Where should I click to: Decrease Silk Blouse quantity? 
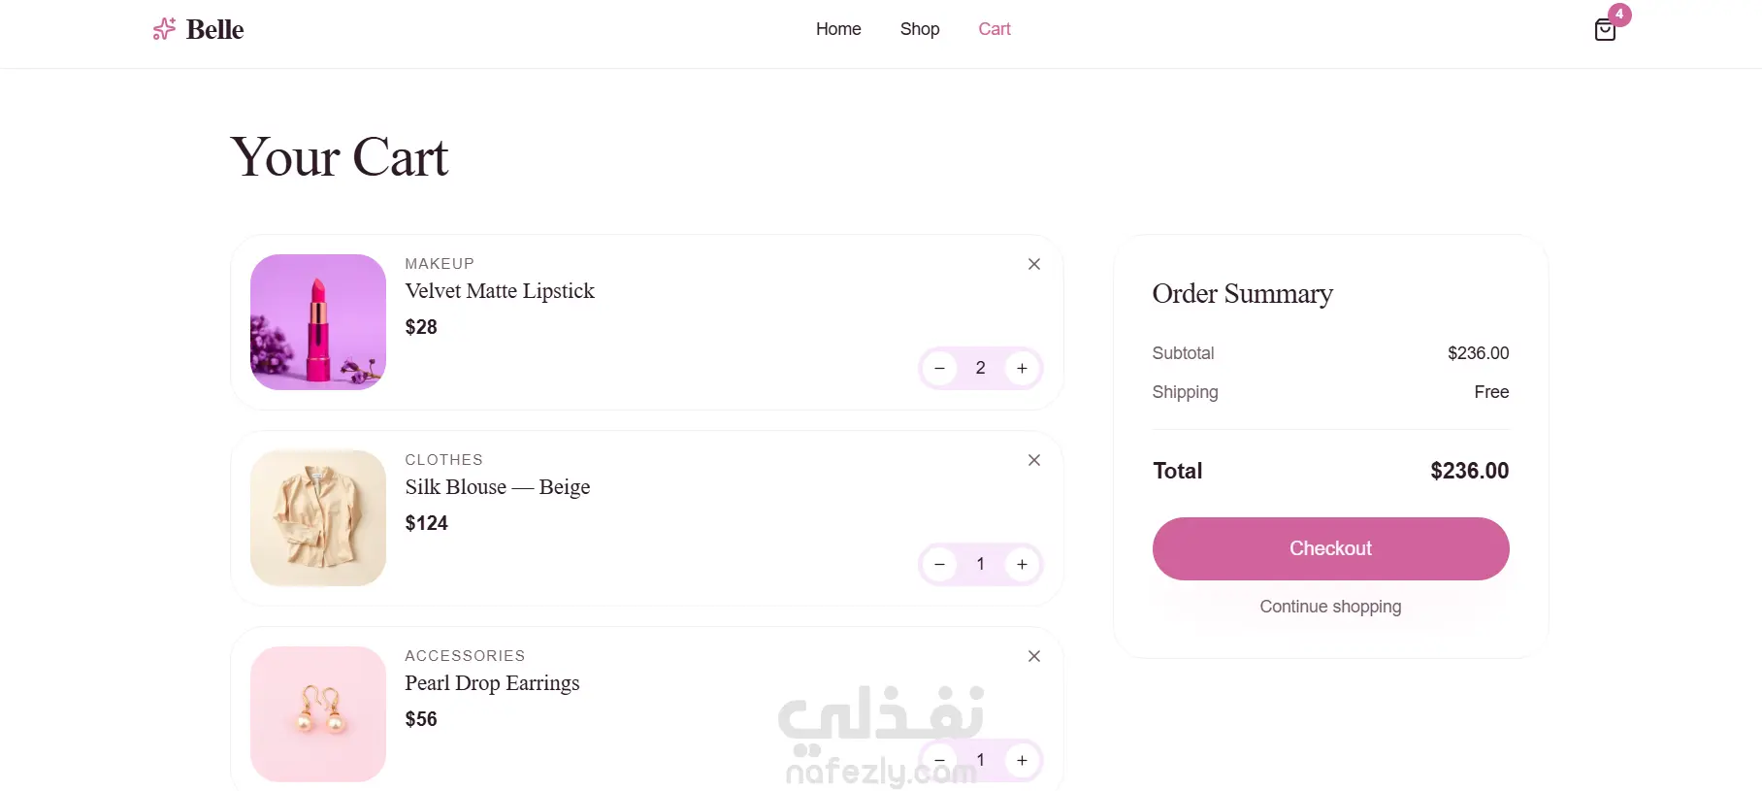coord(939,565)
